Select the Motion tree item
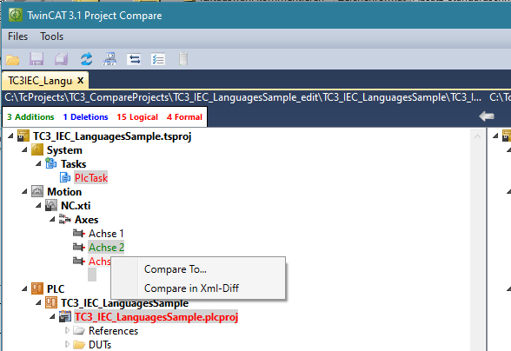Image resolution: width=511 pixels, height=351 pixels. [x=64, y=192]
